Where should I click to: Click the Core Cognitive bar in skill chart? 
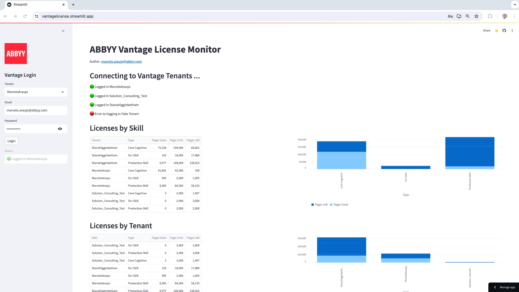tap(342, 155)
